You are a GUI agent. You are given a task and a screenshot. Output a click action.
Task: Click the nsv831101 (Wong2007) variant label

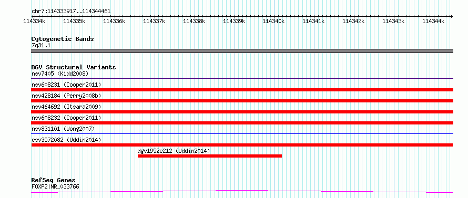[63, 129]
